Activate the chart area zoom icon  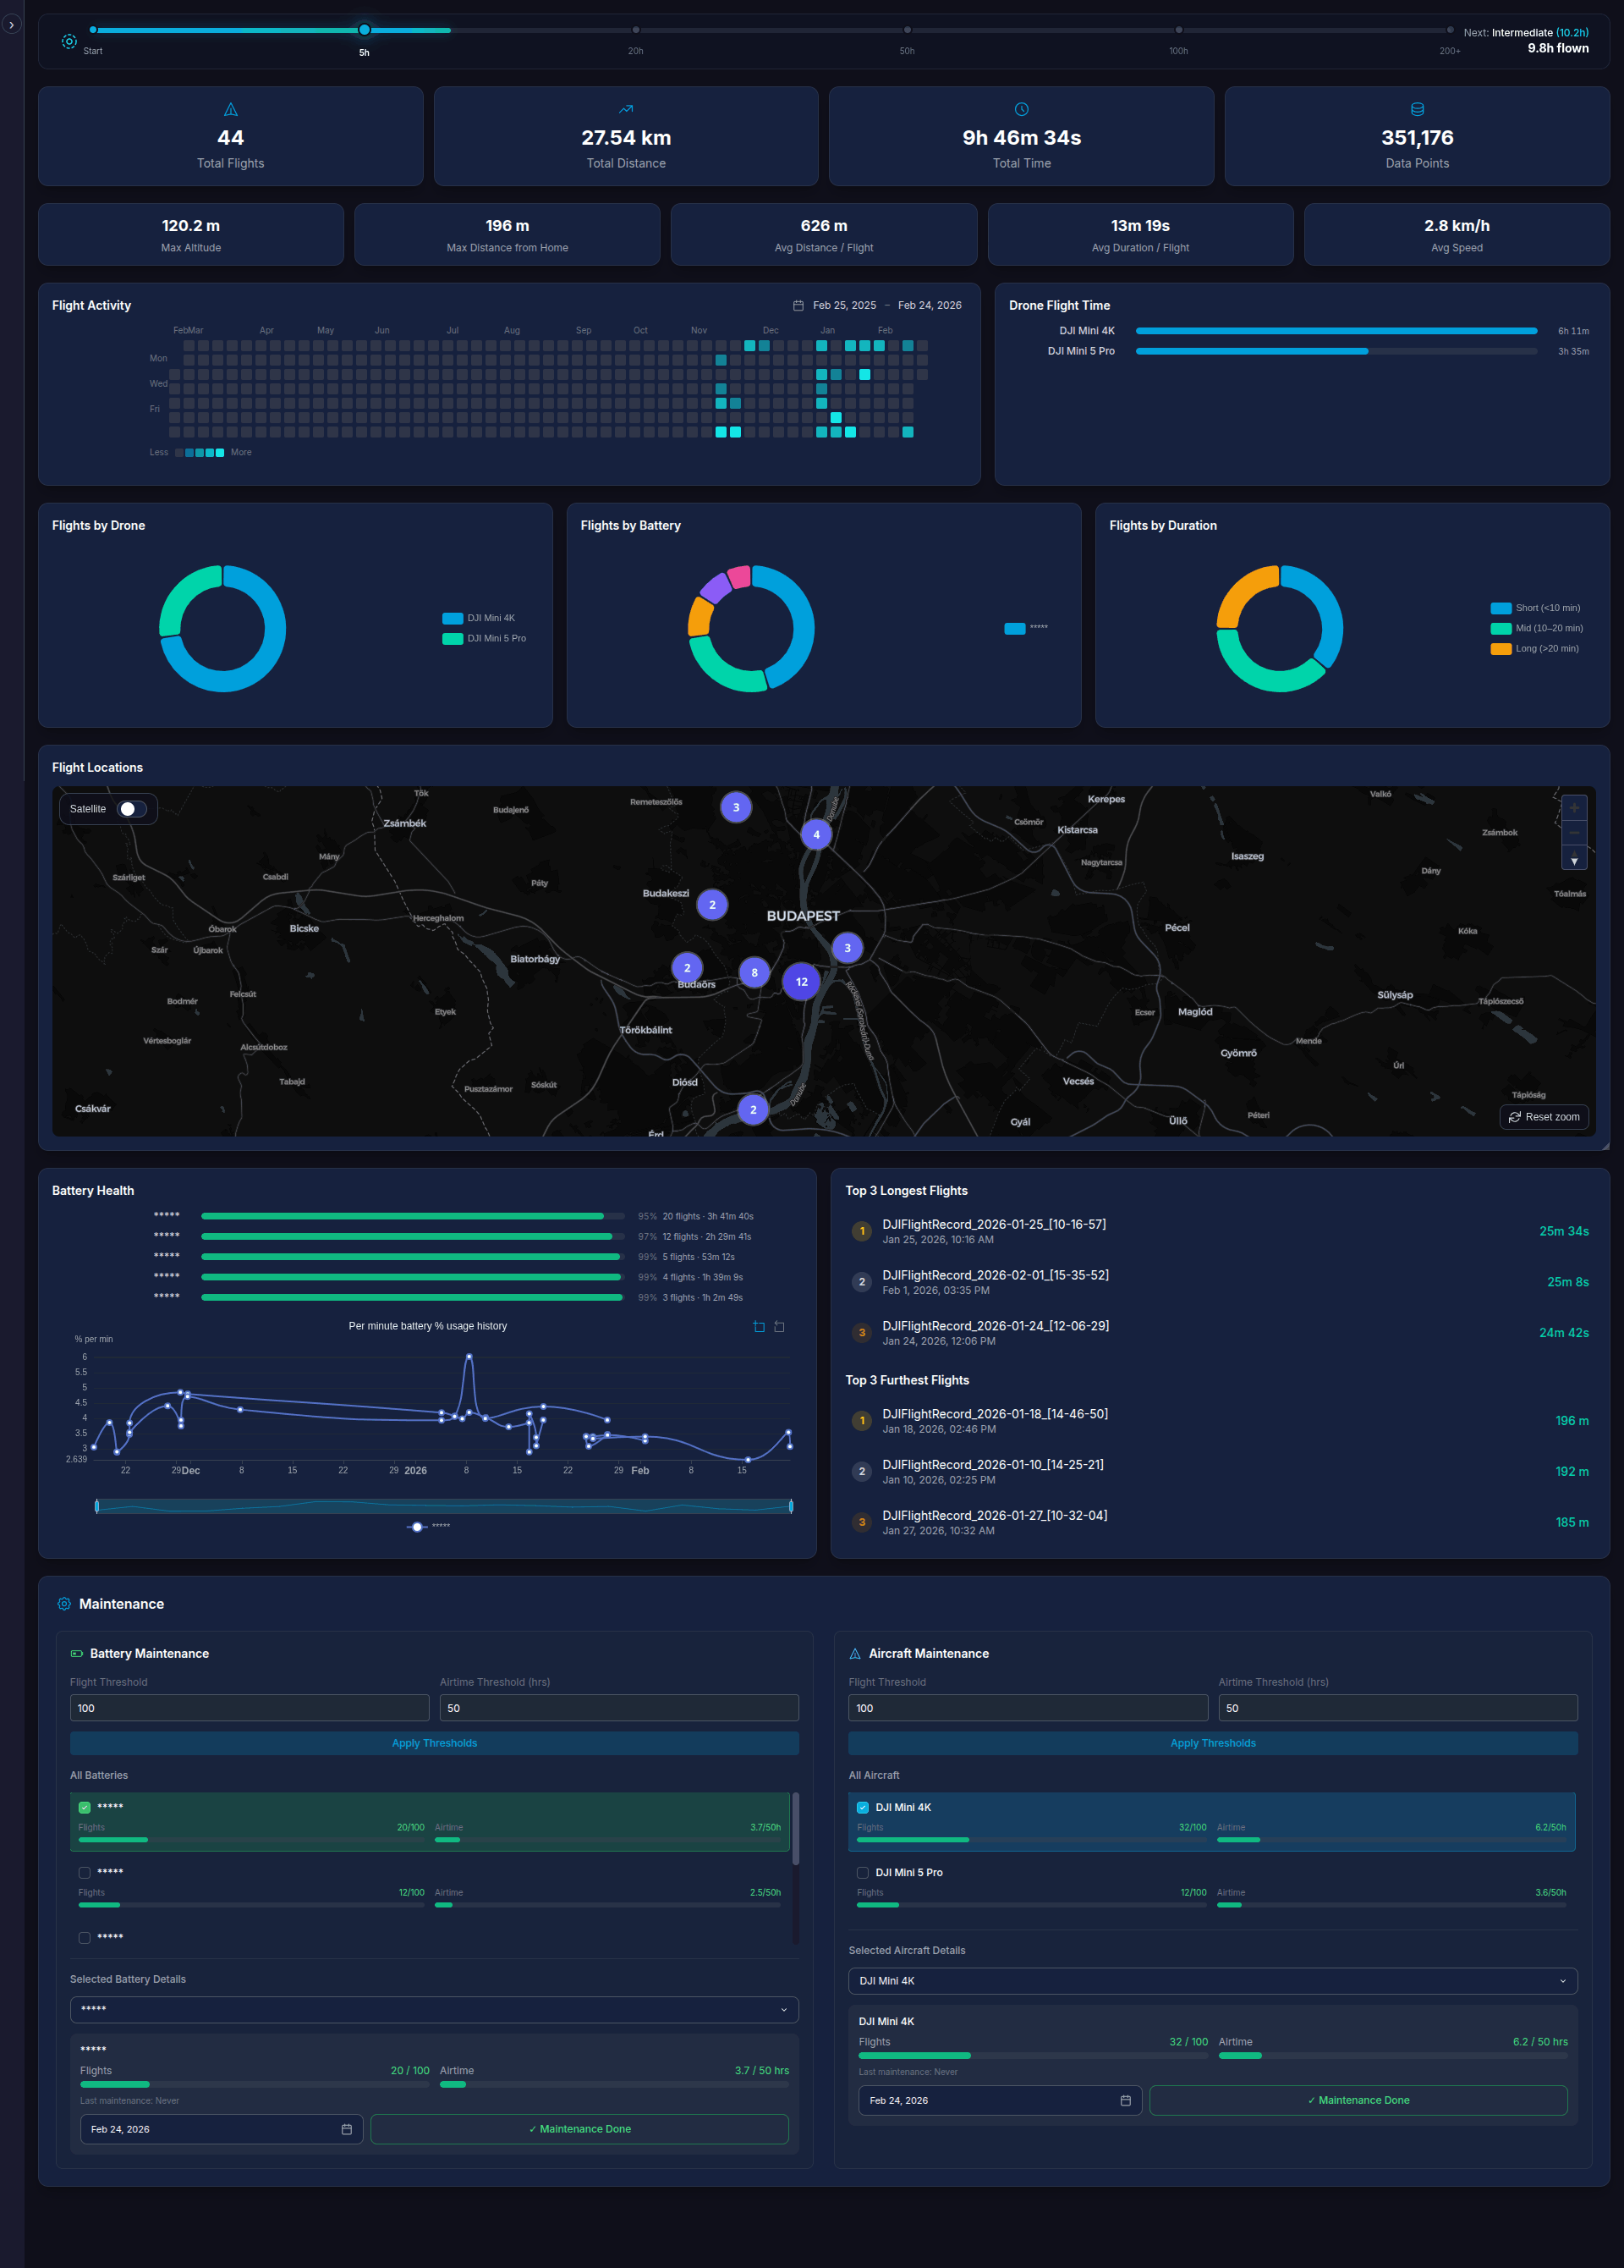[x=759, y=1326]
